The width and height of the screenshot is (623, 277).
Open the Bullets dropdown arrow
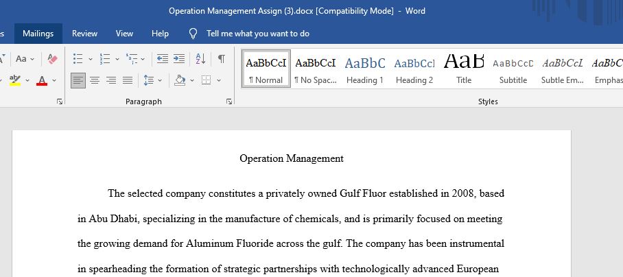90,59
